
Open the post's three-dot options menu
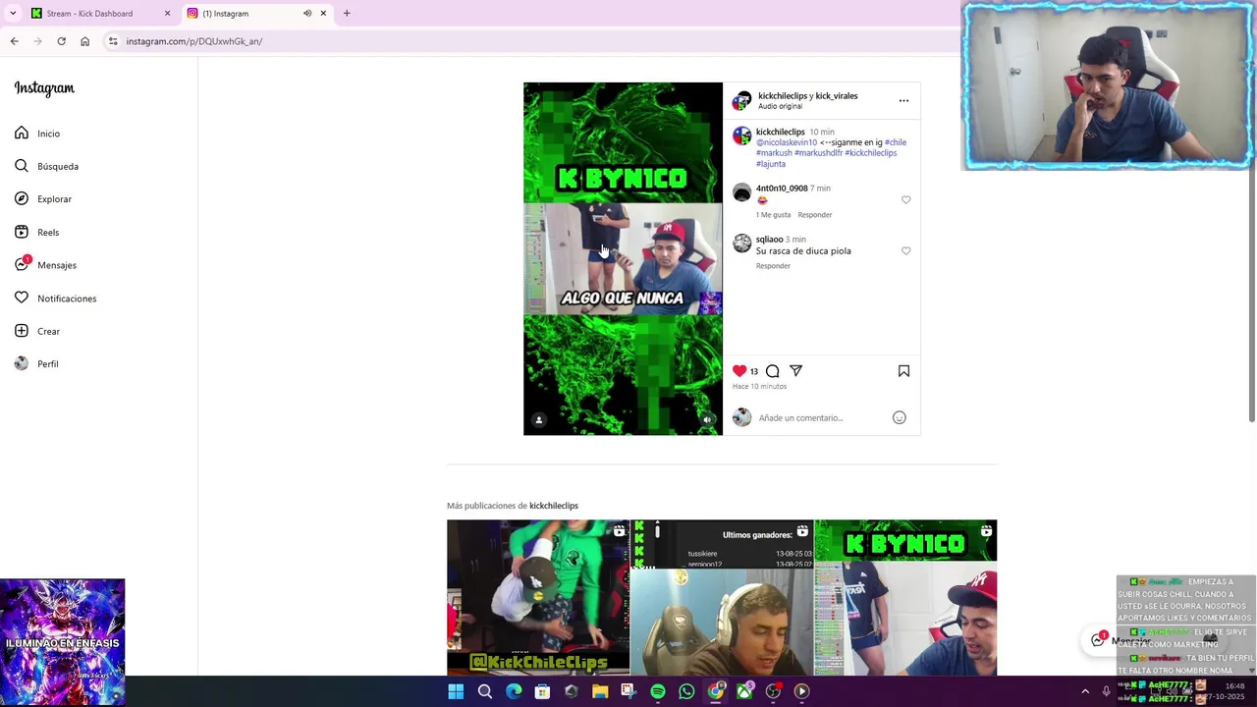(x=903, y=100)
